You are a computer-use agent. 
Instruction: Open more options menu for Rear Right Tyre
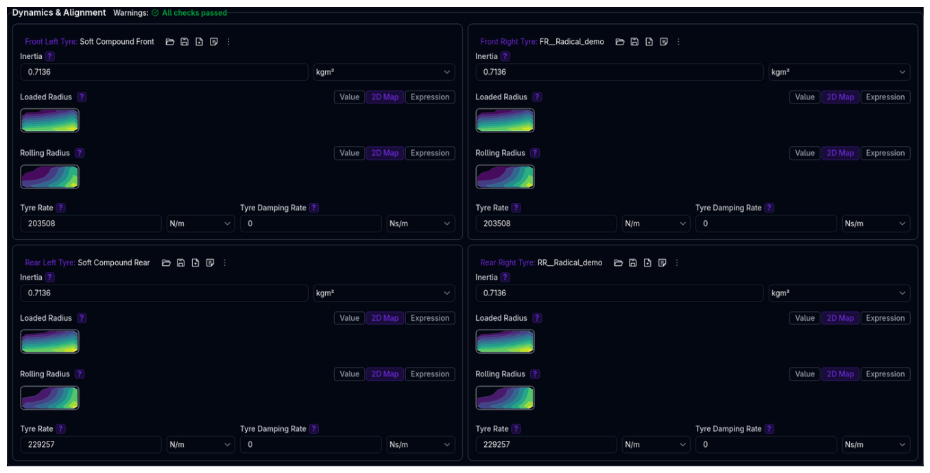(x=677, y=263)
